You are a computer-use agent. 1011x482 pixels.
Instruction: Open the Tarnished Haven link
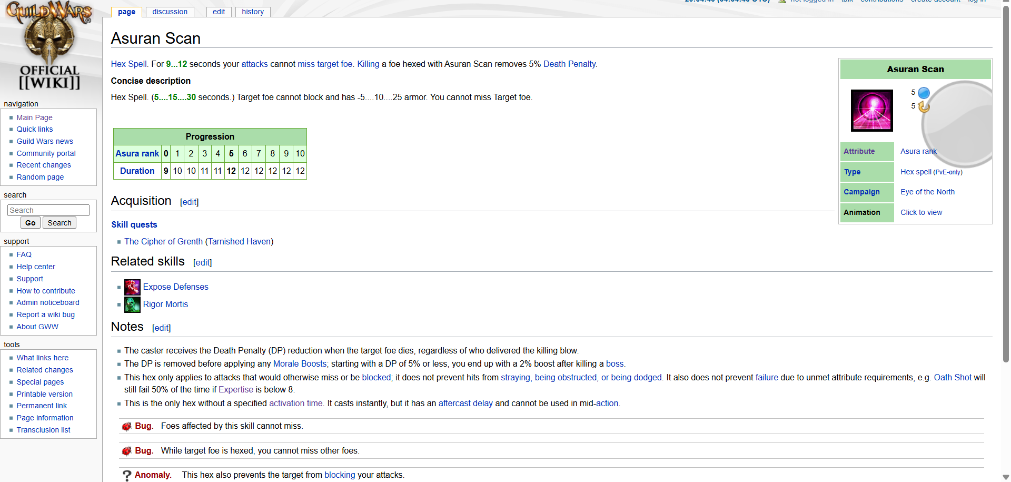click(239, 241)
